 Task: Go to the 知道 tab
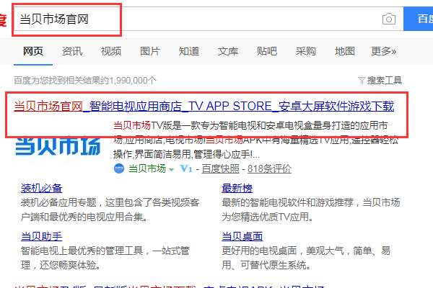[x=189, y=51]
